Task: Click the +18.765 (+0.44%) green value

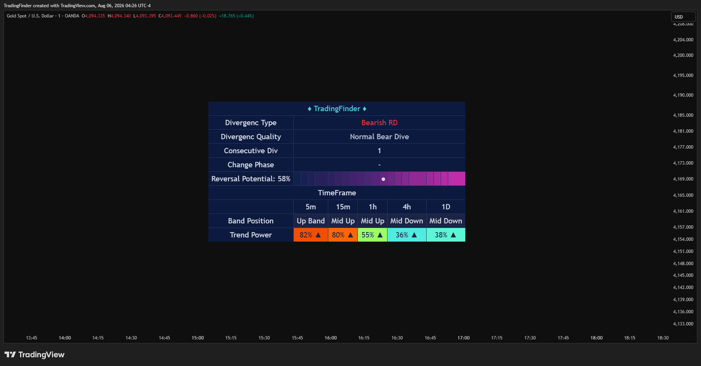Action: tap(236, 16)
